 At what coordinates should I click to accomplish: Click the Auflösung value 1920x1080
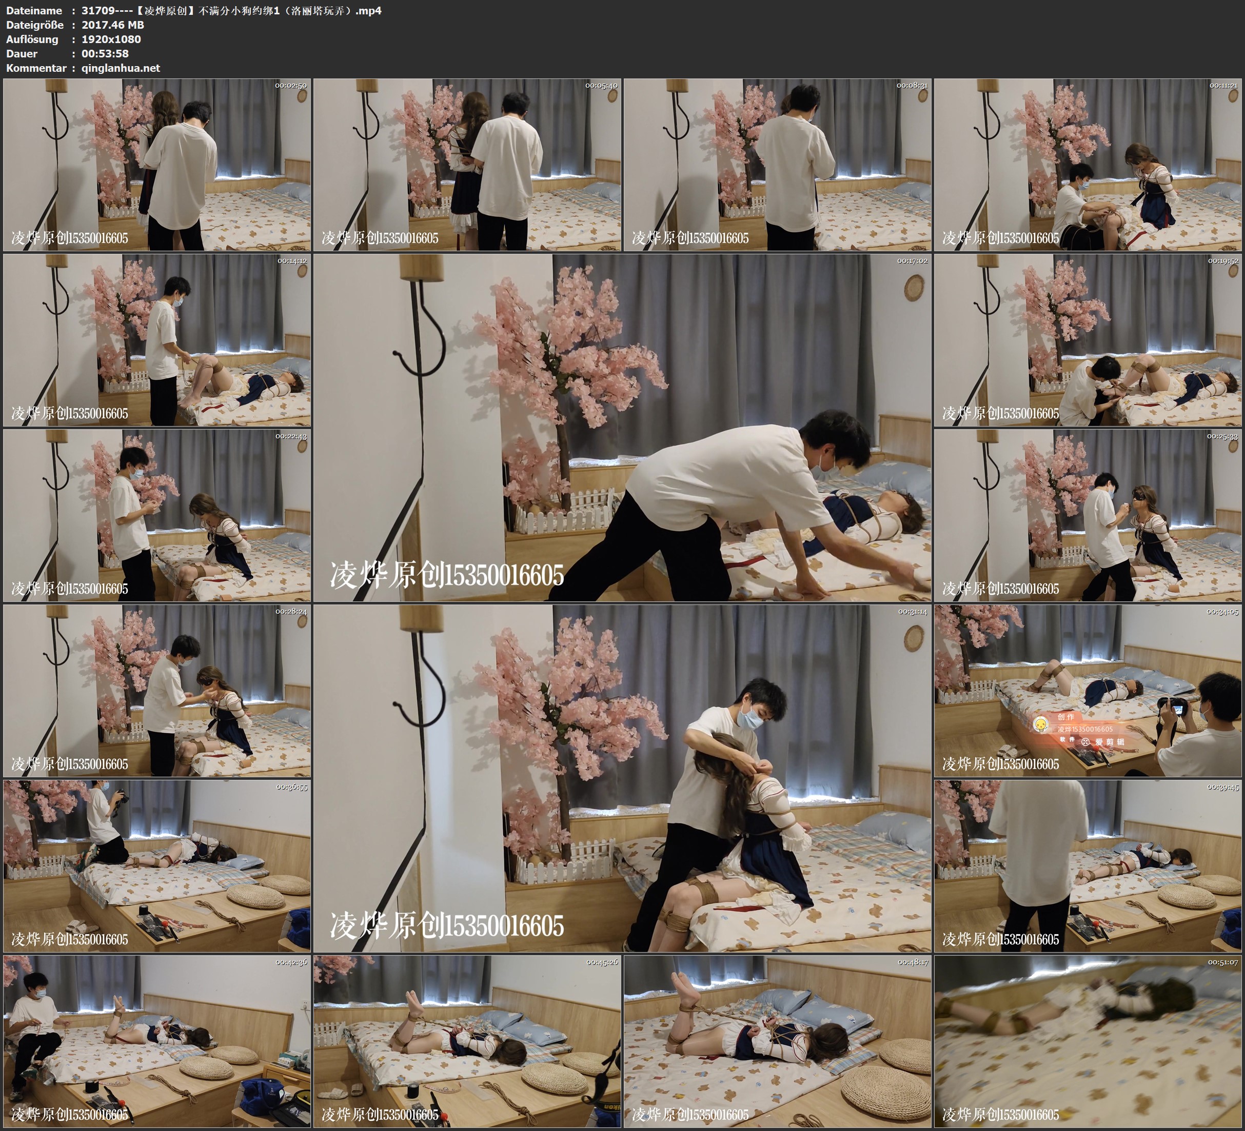coord(111,39)
